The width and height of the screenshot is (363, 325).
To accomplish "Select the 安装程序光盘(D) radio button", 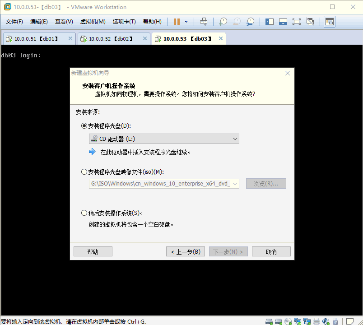I will pyautogui.click(x=84, y=125).
